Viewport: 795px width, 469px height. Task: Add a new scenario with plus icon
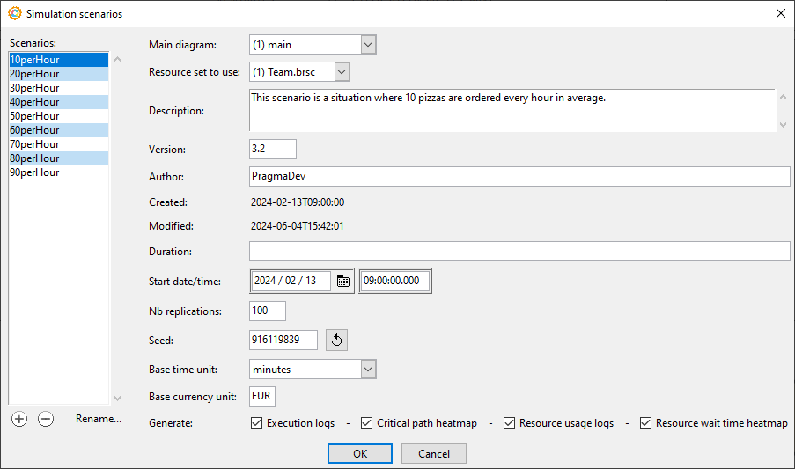pos(19,420)
